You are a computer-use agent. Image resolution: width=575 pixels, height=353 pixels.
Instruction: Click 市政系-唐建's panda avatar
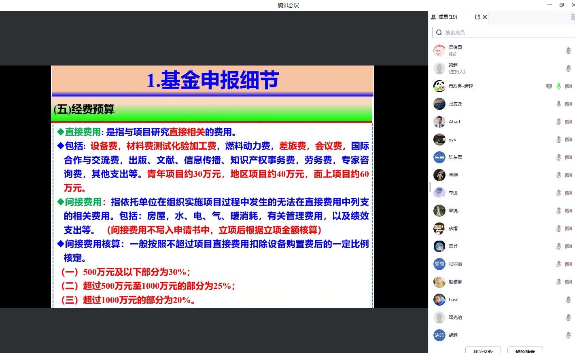439,86
